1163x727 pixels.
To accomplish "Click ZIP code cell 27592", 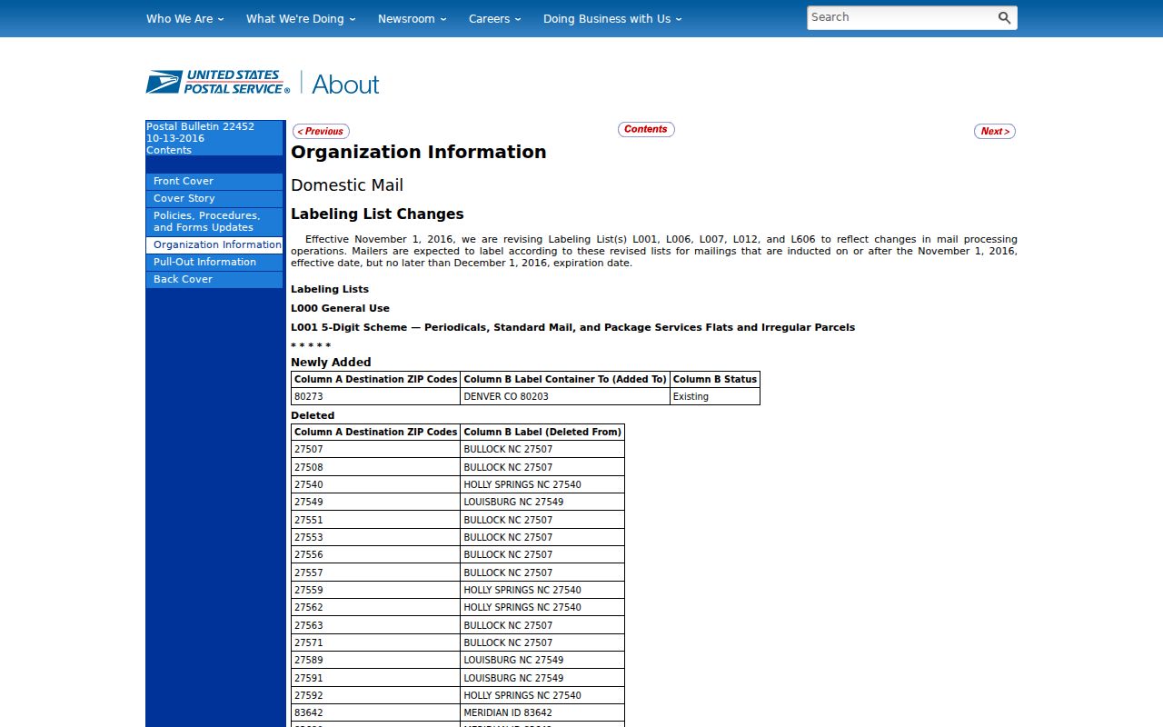I will (x=375, y=695).
